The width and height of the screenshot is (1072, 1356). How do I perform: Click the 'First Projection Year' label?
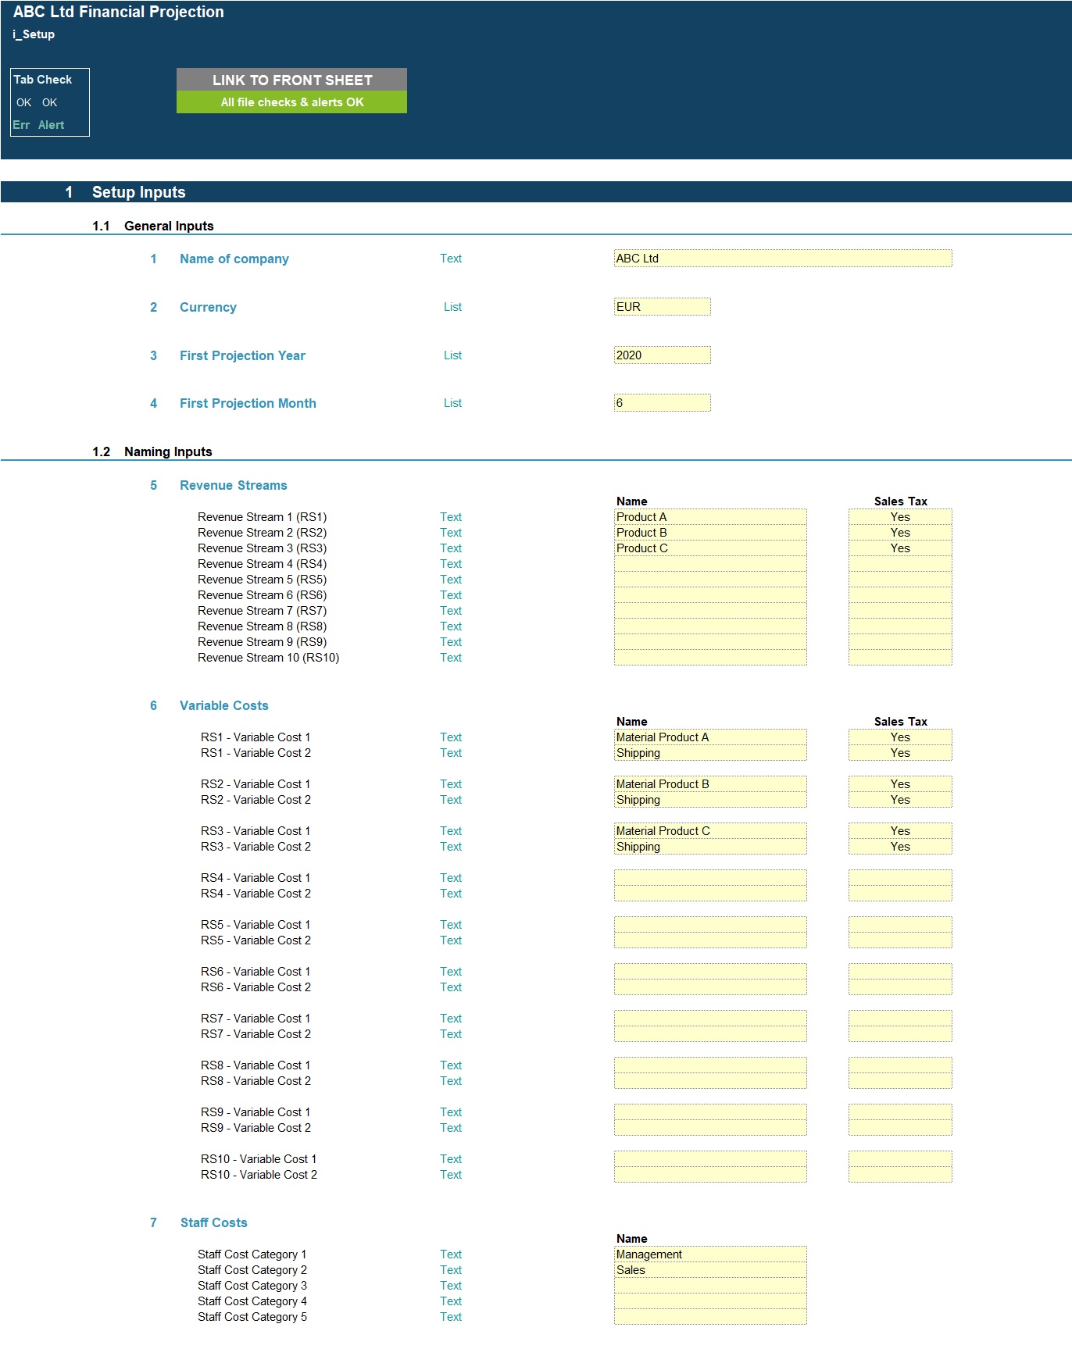[242, 355]
